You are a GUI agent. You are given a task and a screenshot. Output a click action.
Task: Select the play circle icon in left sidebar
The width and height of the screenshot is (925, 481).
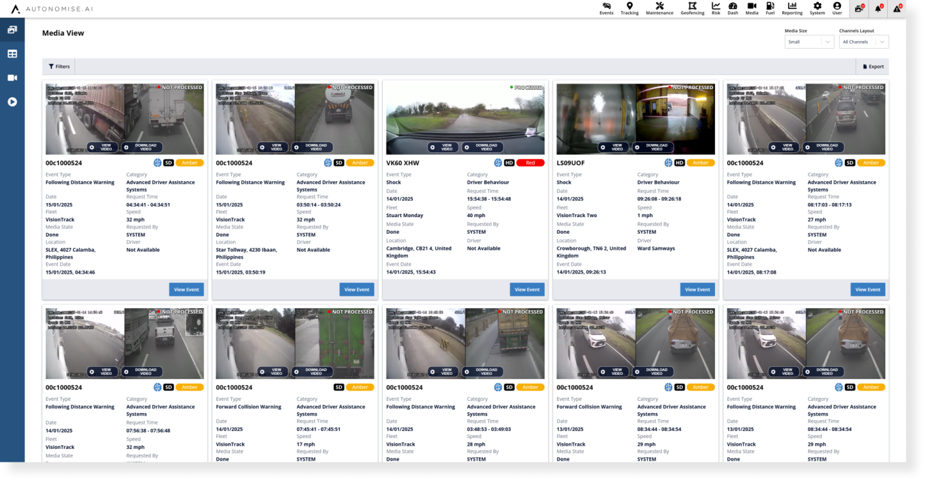point(12,101)
